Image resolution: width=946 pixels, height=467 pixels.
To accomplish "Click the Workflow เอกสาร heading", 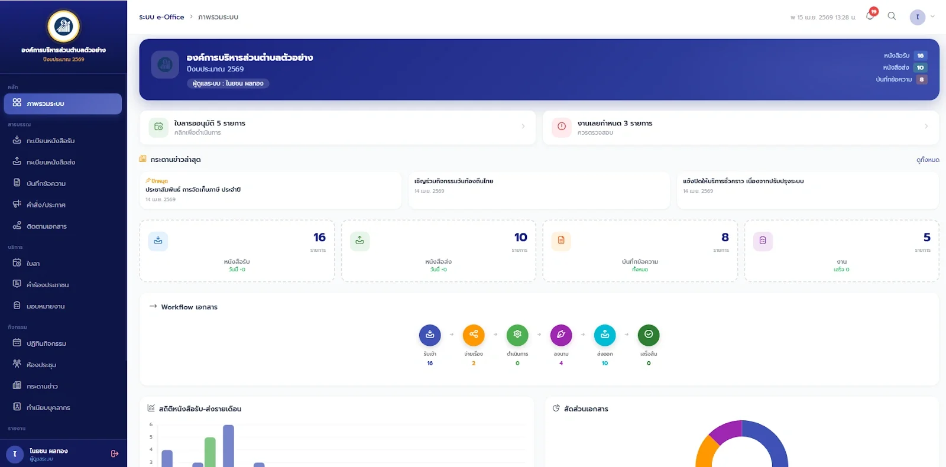I will [189, 307].
